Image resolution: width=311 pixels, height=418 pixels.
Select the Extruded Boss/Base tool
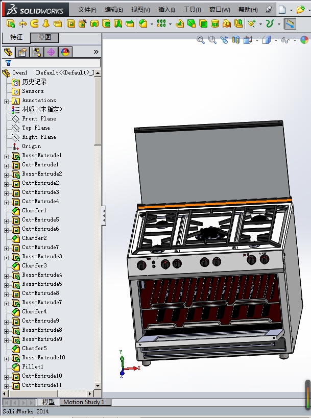coord(10,23)
